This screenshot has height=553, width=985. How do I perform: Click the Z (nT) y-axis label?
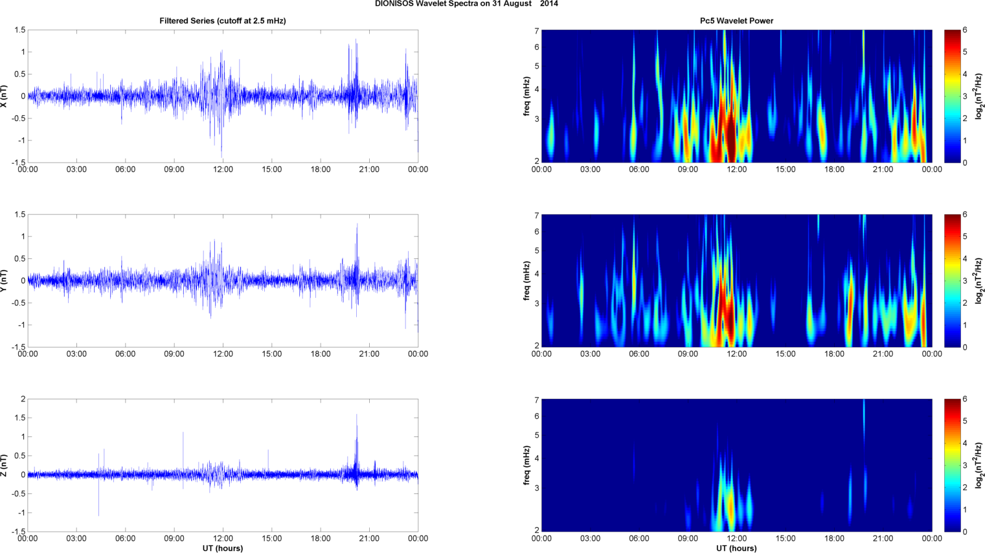click(x=4, y=465)
